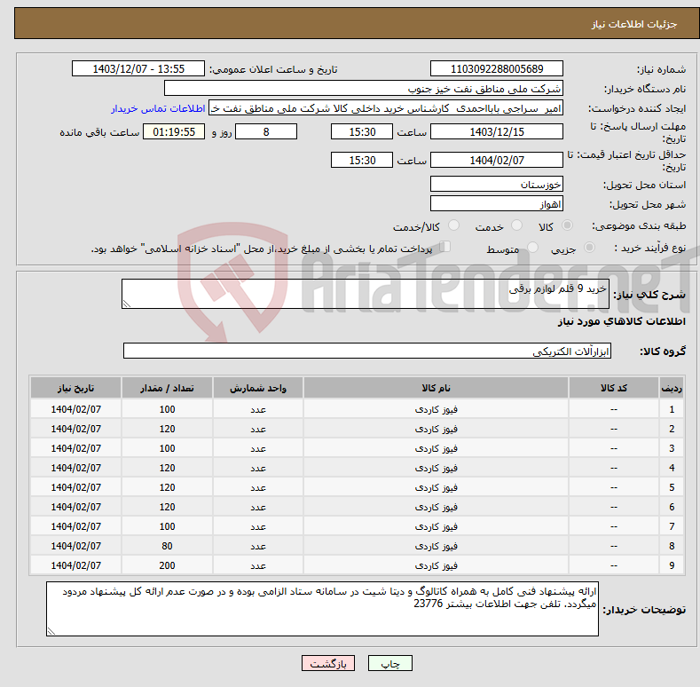
Task: Click the اطلاعات کالاهای مورد نیاز heading
Action: [621, 321]
